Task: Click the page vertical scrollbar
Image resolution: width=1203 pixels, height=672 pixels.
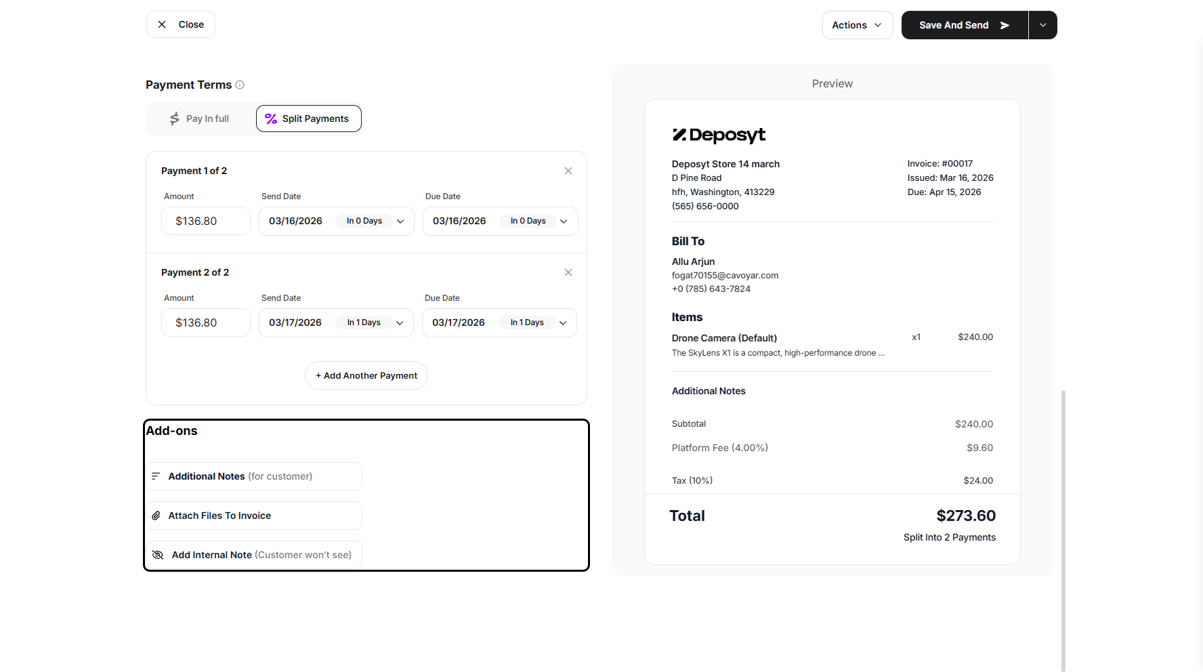Action: click(x=1063, y=530)
